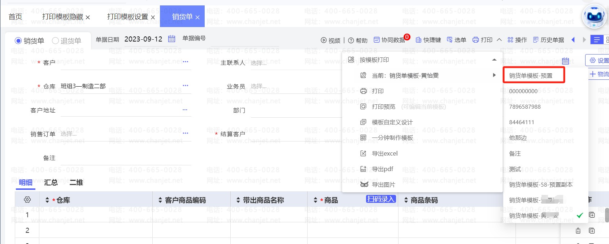The width and height of the screenshot is (609, 244).
Task: Close the 打印模板设置 tab
Action: click(x=153, y=17)
